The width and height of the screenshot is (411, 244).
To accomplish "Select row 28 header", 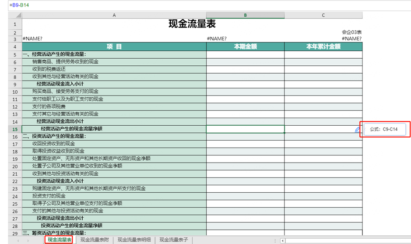I will tap(15, 226).
